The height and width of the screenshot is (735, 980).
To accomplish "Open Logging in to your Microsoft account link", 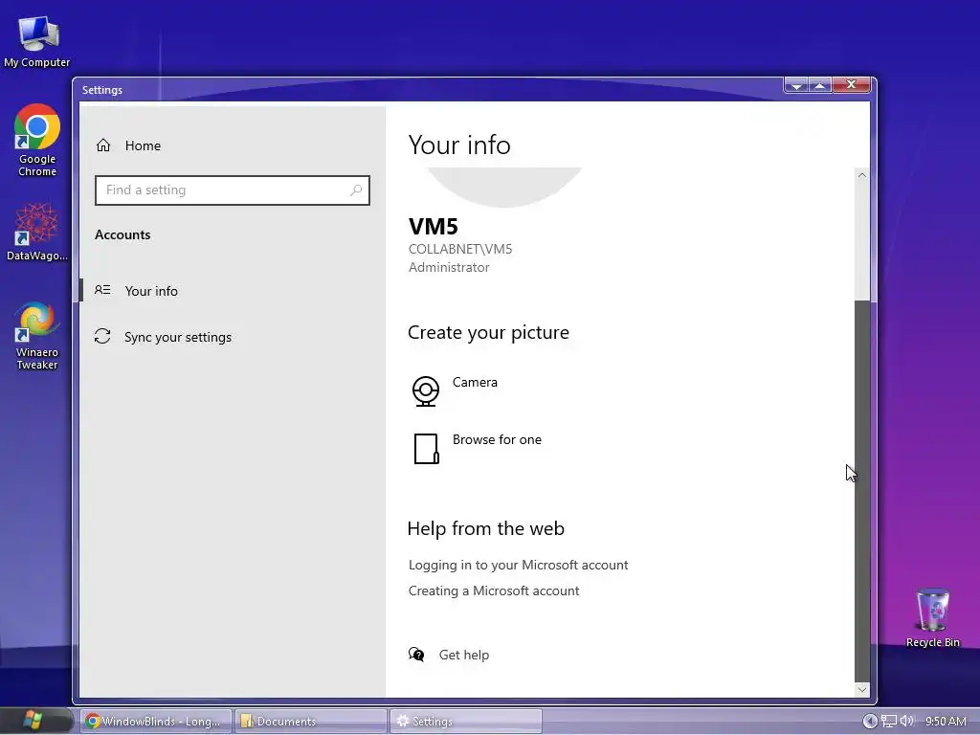I will tap(518, 565).
